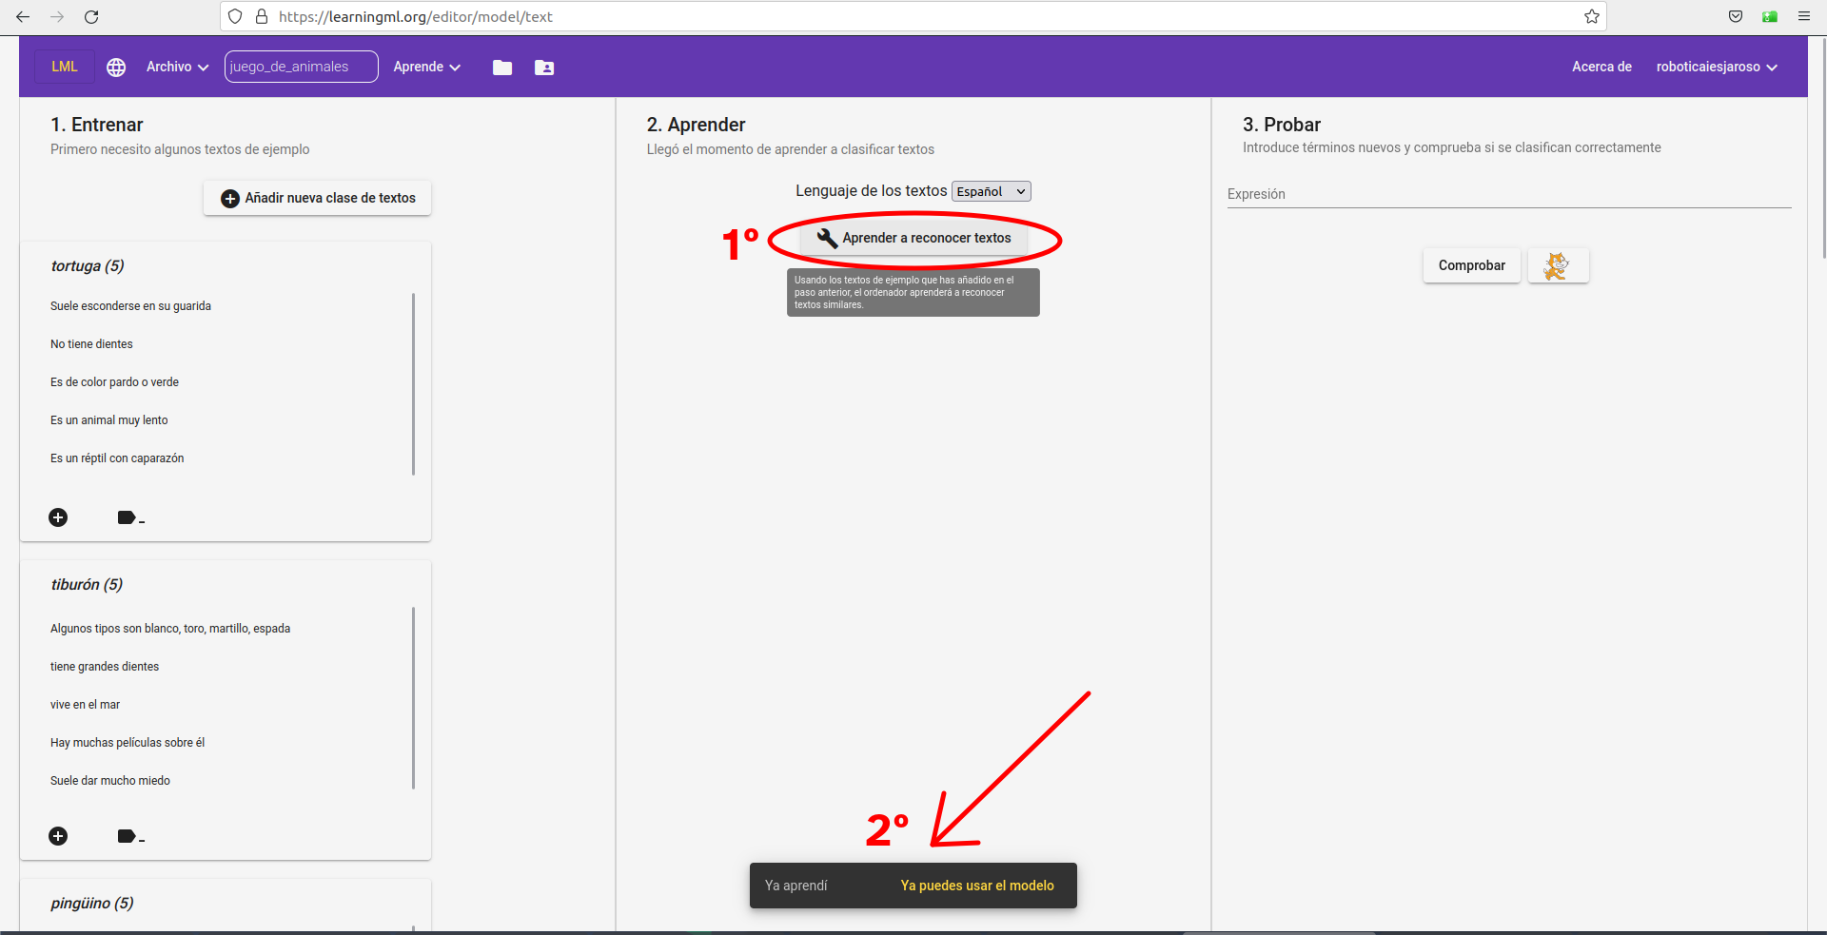Add a text example to tortuga class
The image size is (1827, 935).
(x=58, y=517)
